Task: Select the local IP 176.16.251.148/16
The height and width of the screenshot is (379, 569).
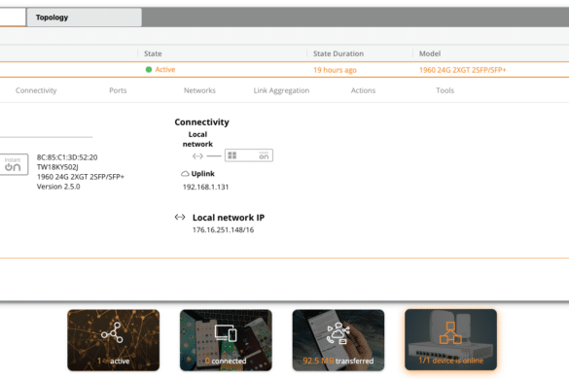Action: click(x=223, y=230)
